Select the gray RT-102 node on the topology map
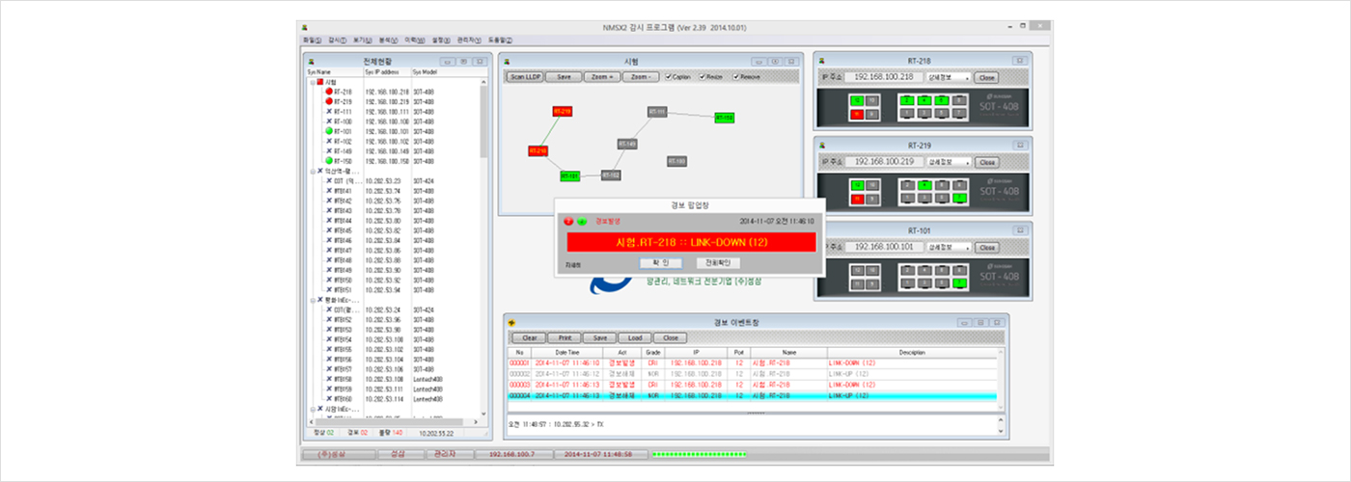 pyautogui.click(x=611, y=175)
